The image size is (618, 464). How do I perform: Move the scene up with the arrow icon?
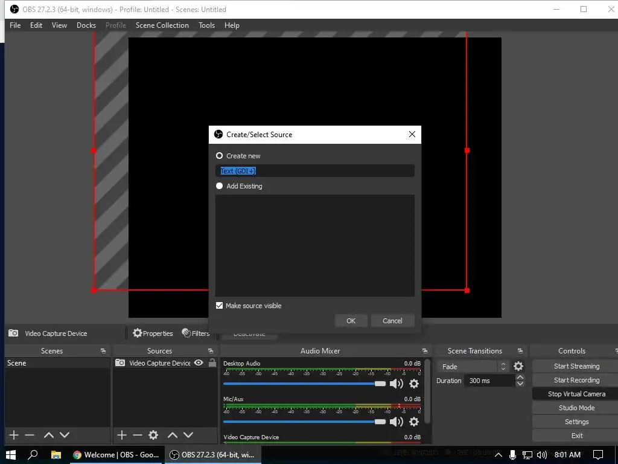click(x=49, y=435)
